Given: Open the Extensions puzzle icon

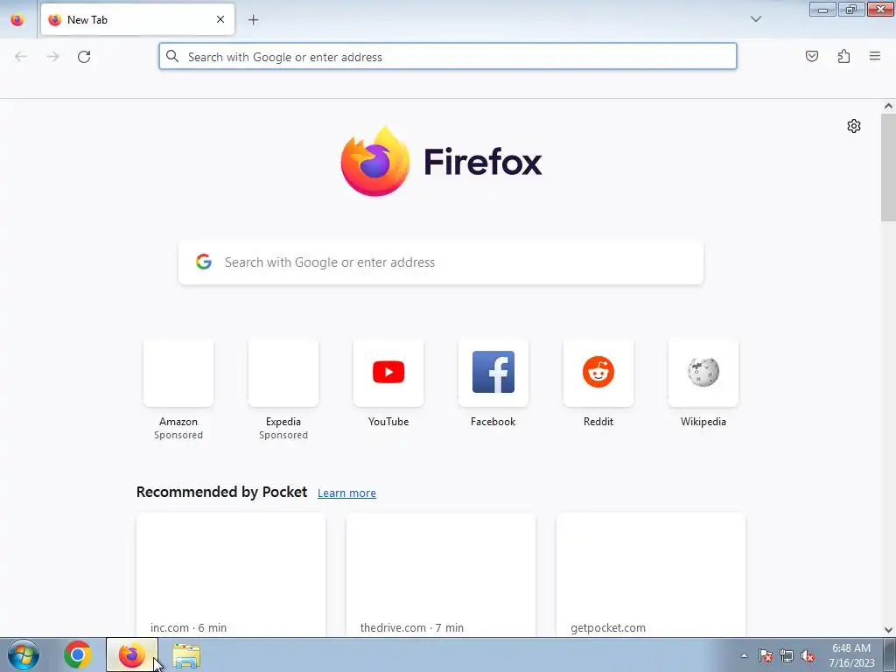Looking at the screenshot, I should tap(843, 56).
